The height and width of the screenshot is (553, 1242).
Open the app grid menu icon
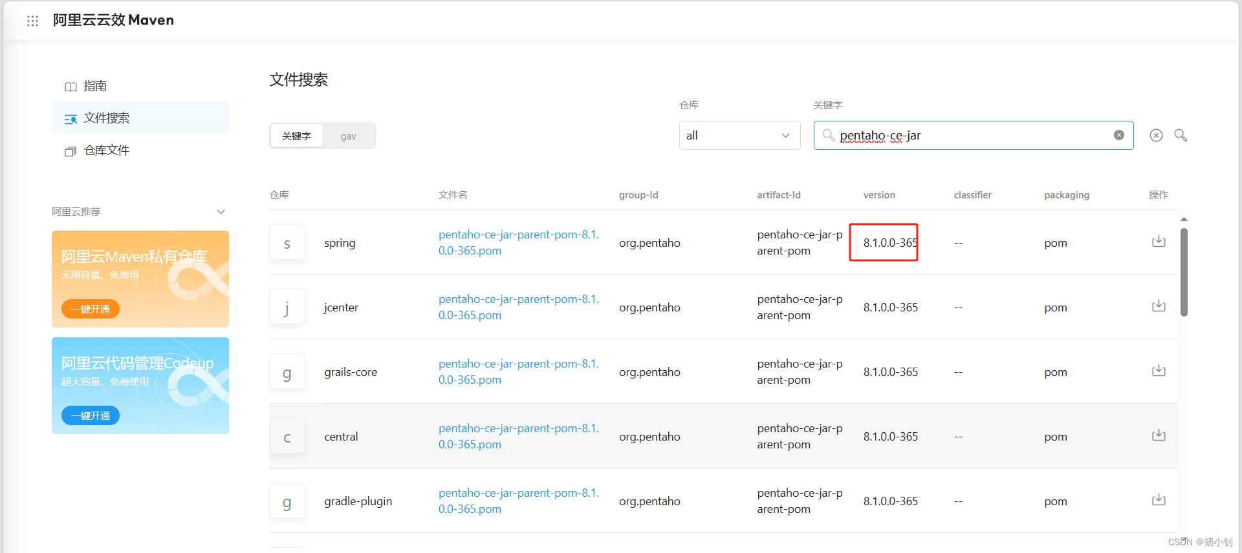pyautogui.click(x=33, y=21)
